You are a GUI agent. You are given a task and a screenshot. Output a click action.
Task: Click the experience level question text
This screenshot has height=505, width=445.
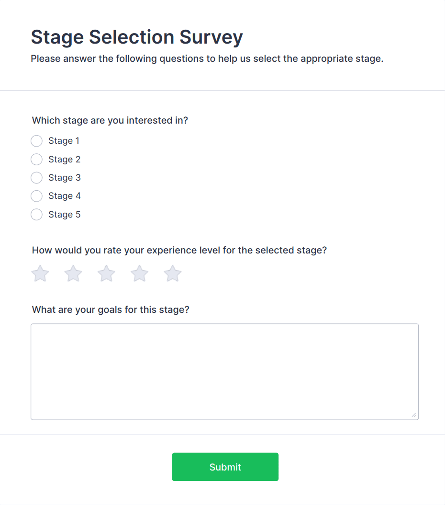click(179, 250)
